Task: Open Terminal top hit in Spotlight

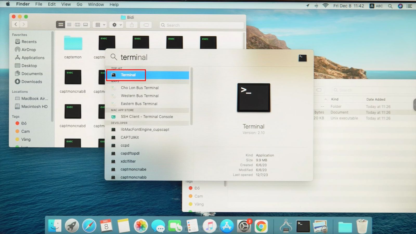Action: (x=147, y=75)
